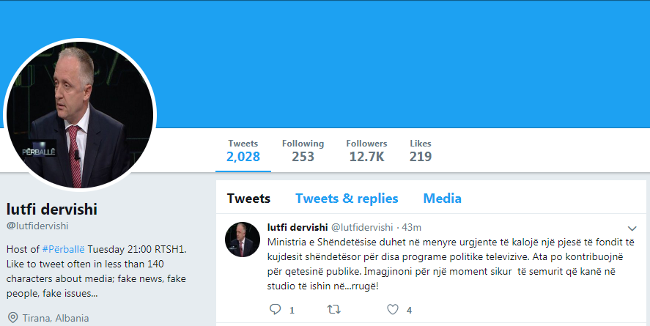Click the tweet author name lutfi dervishi
The height and width of the screenshot is (326, 650).
point(298,227)
